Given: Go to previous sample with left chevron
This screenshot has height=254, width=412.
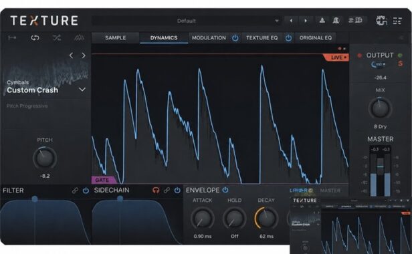Looking at the screenshot, I should pos(71,55).
